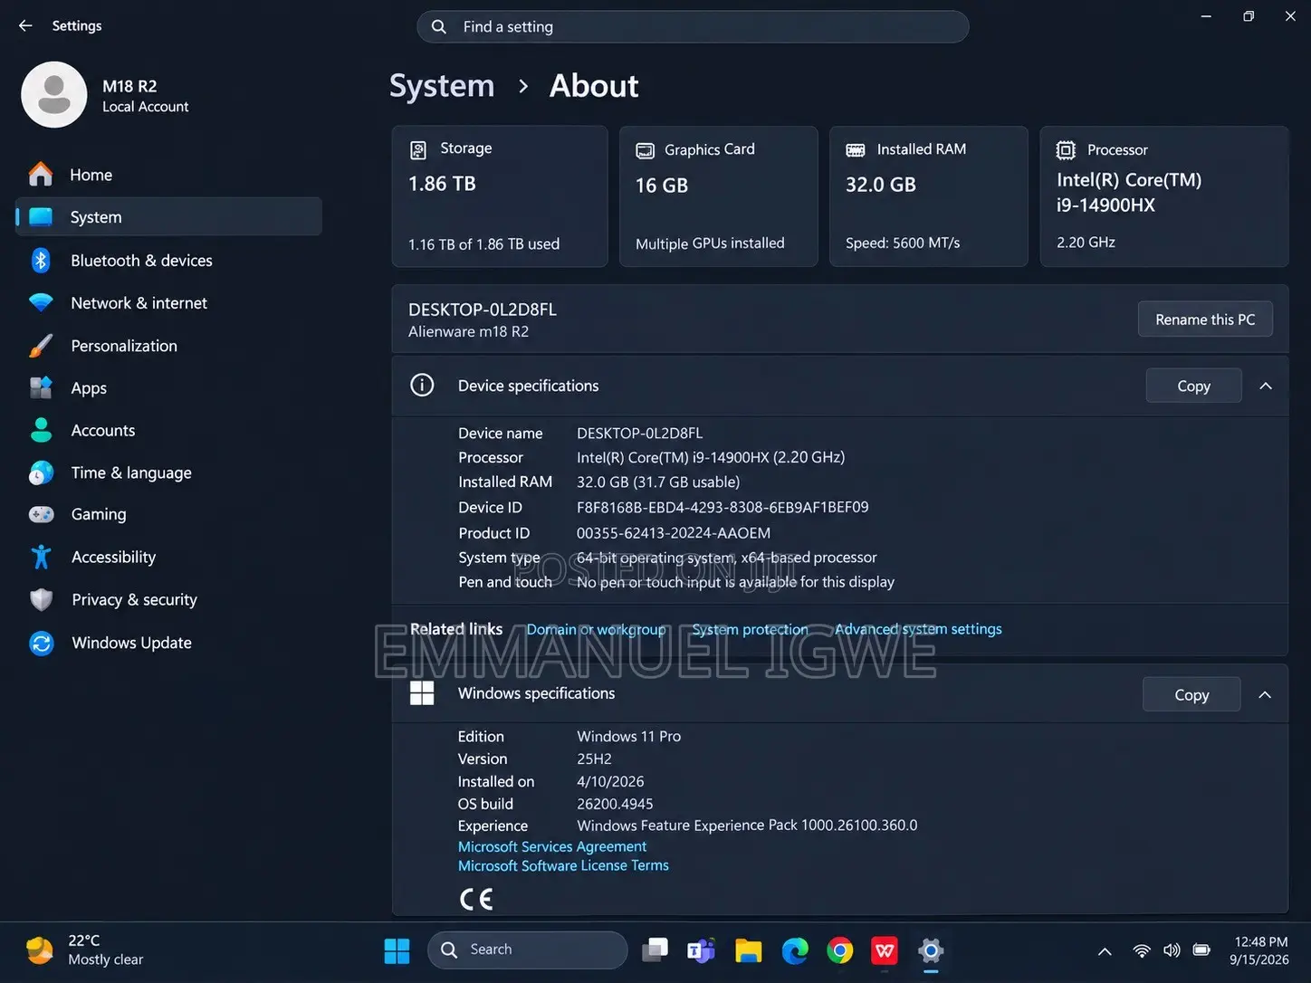Show hidden icons in the system tray

pyautogui.click(x=1105, y=950)
